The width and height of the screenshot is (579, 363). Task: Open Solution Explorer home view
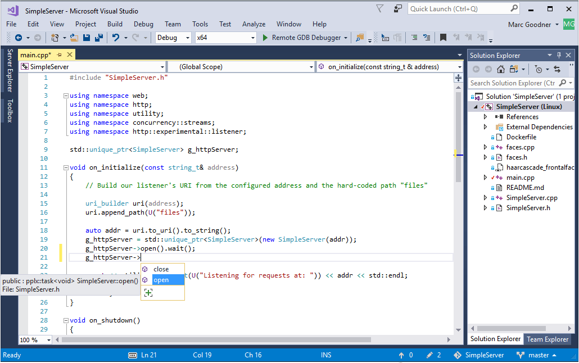pyautogui.click(x=500, y=69)
